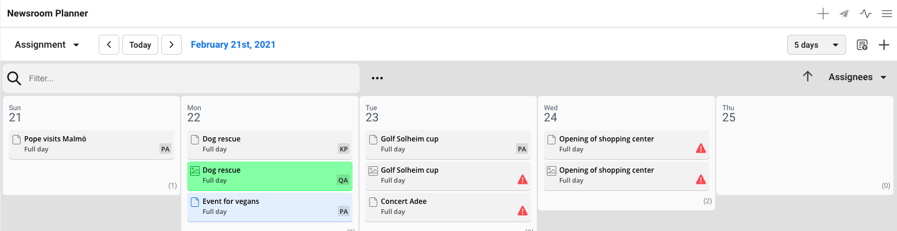The width and height of the screenshot is (897, 231).
Task: Open the Event for vegans card
Action: [270, 207]
